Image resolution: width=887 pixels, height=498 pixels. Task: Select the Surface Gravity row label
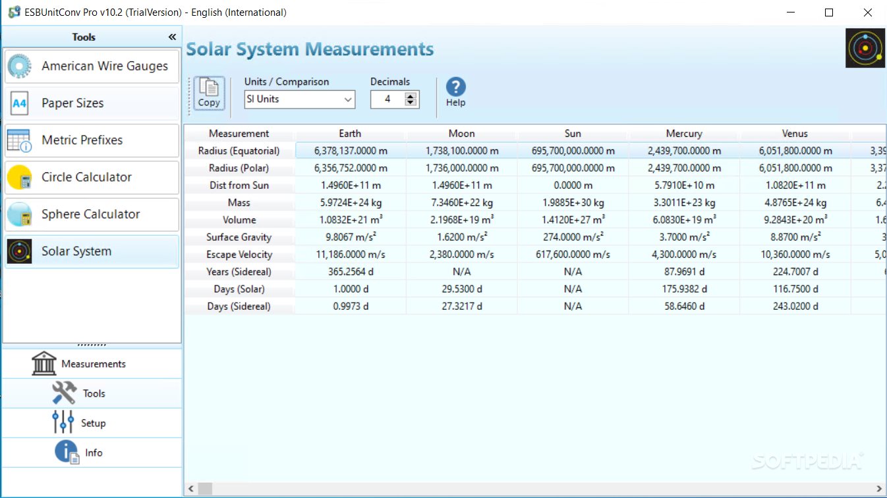(239, 237)
